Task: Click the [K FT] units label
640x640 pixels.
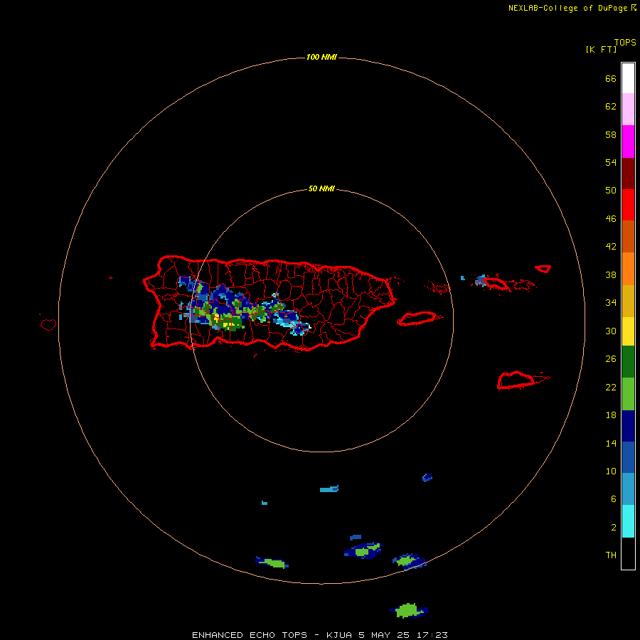Action: (x=601, y=49)
